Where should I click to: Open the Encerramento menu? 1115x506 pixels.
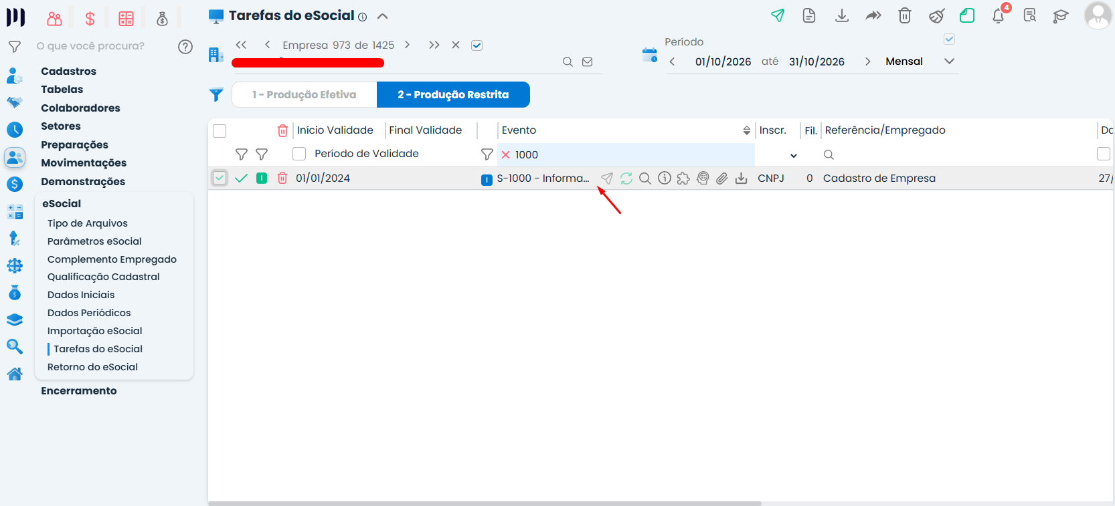(79, 391)
